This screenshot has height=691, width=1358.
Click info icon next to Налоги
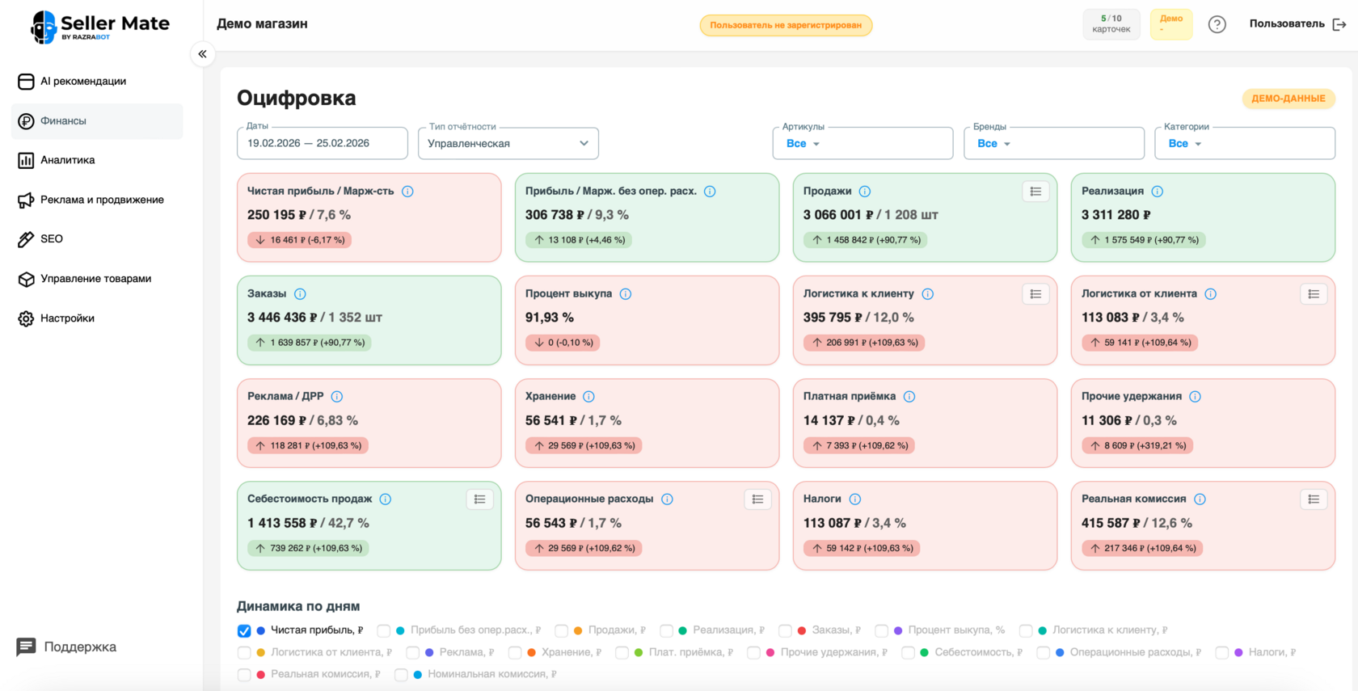855,499
